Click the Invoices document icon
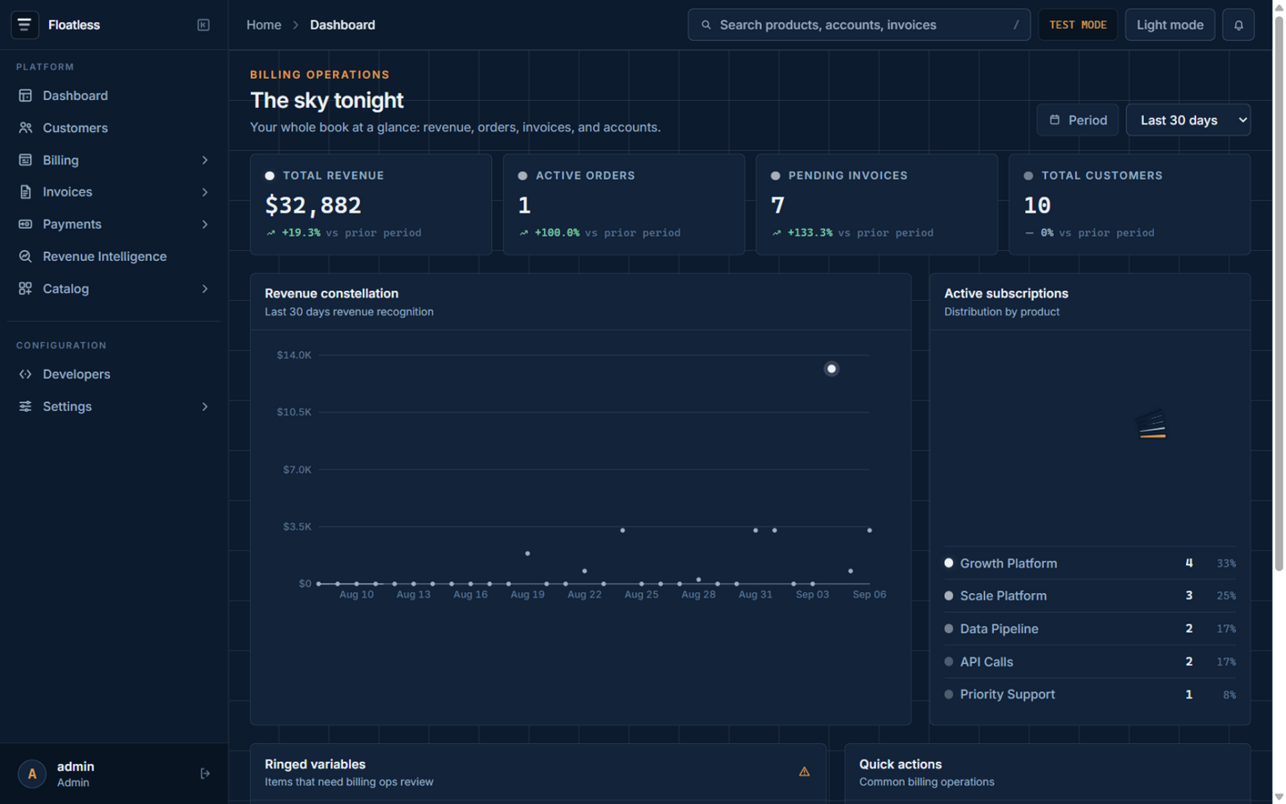 pos(25,192)
